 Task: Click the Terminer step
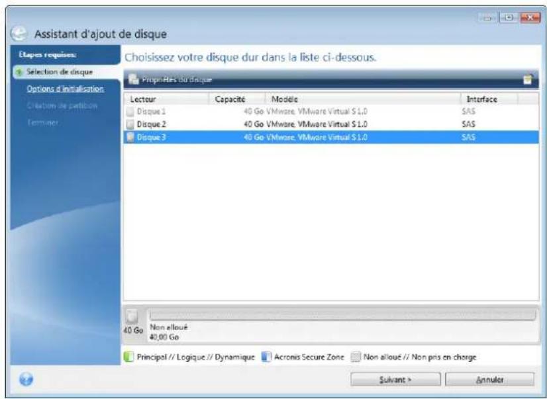42,122
